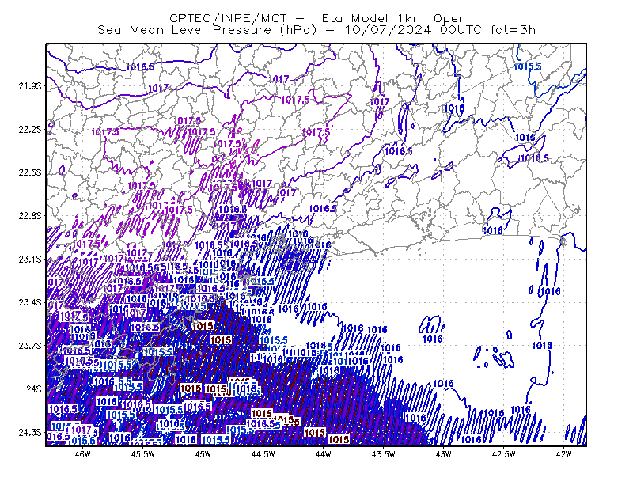The width and height of the screenshot is (633, 489).
Task: Click the 43W longitude axis label
Action: click(x=443, y=454)
